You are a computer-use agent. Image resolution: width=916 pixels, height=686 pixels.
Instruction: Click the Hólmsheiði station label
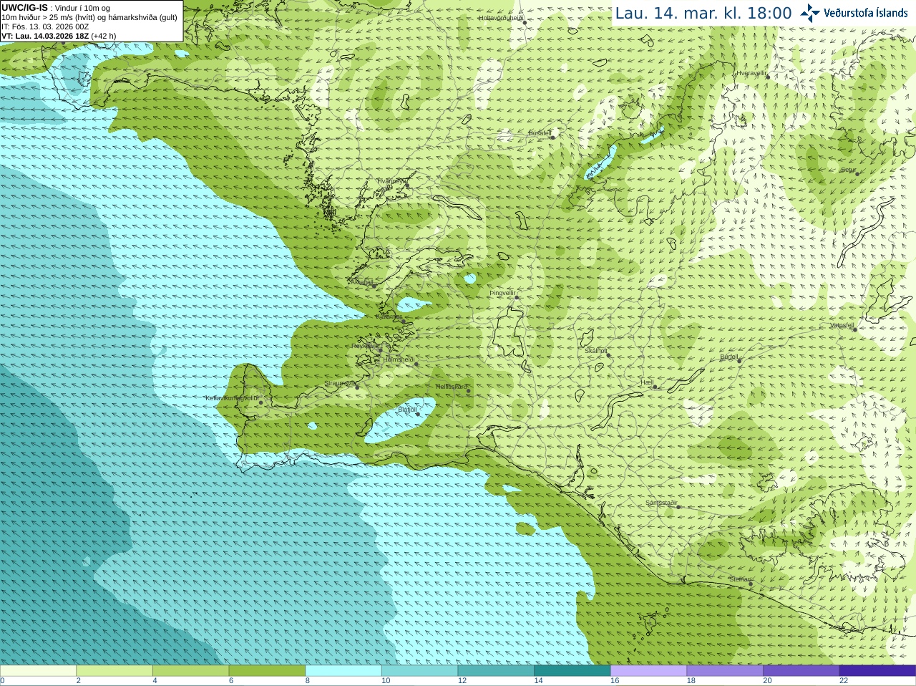[x=399, y=359]
